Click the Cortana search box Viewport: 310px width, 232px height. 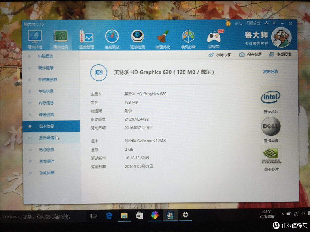coord(42,217)
